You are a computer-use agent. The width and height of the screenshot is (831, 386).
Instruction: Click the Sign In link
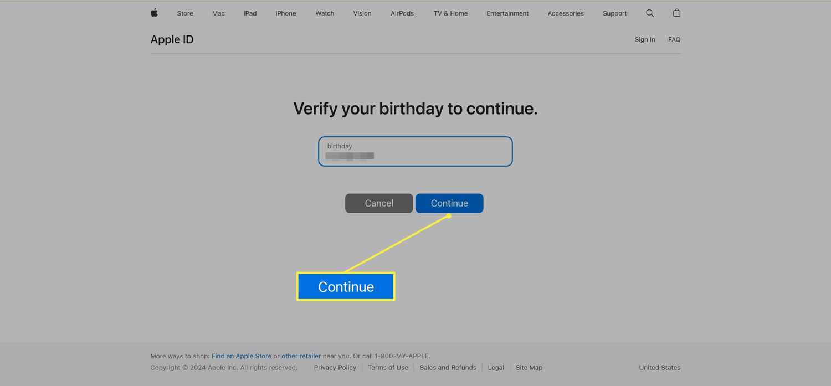(645, 39)
